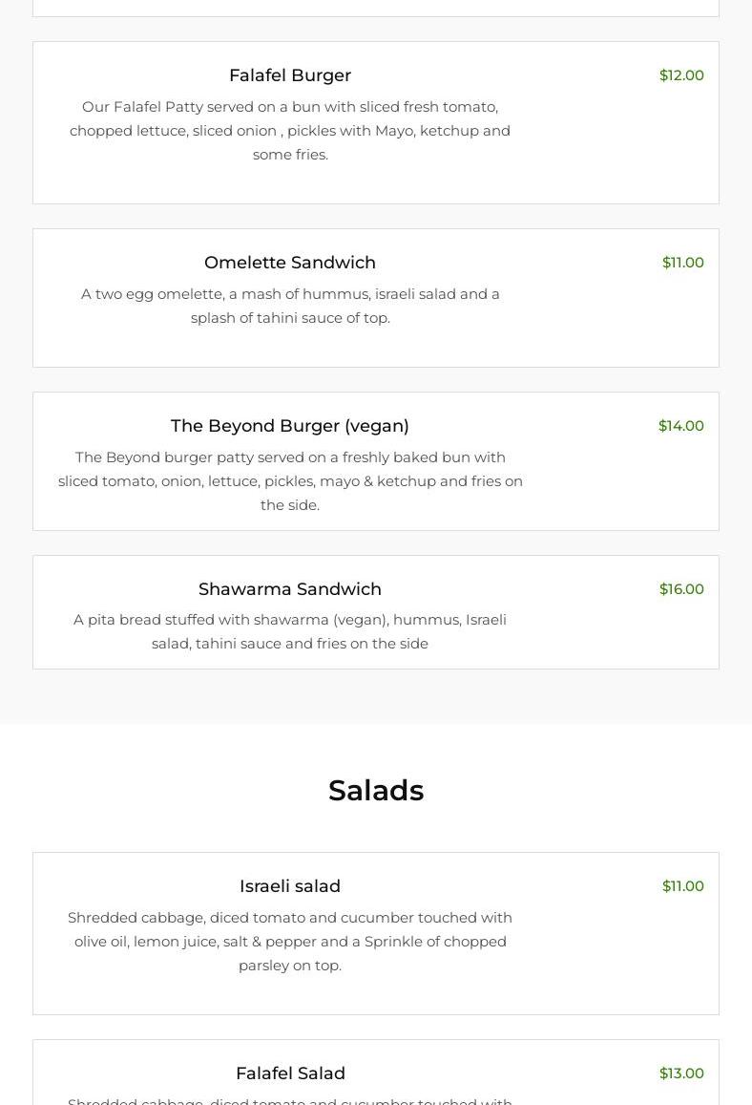Viewport: 752px width, 1105px height.
Task: Open the Omelette Sandwich menu item
Action: click(290, 263)
